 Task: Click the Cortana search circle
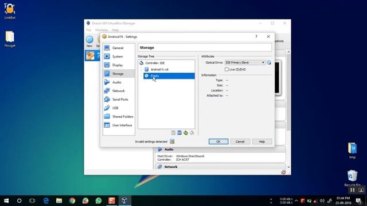click(x=19, y=201)
